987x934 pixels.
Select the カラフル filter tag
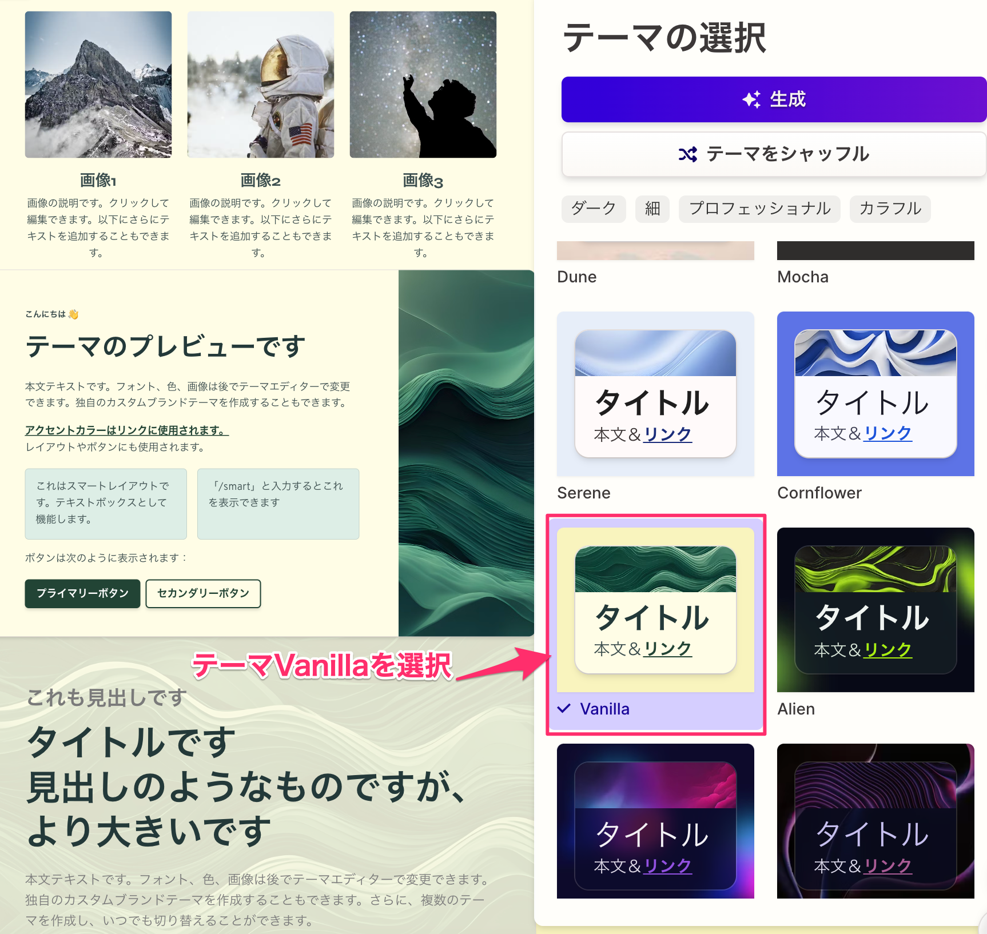[890, 209]
